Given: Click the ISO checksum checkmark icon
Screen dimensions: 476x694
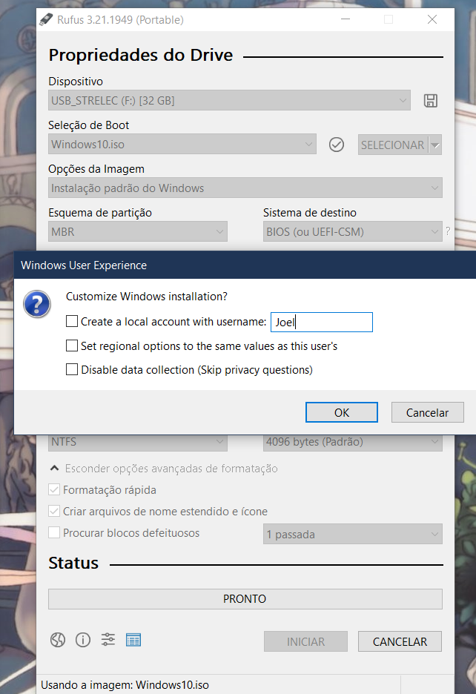Looking at the screenshot, I should [337, 145].
